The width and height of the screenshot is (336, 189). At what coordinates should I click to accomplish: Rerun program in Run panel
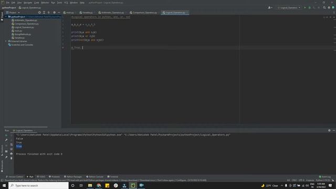pos(6,135)
